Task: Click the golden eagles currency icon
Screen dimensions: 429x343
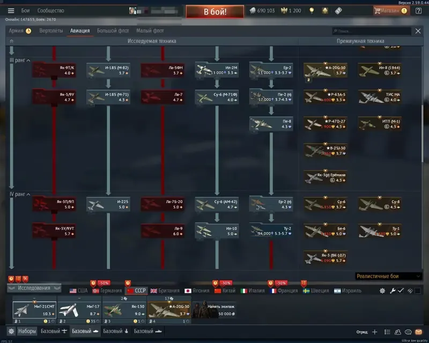Action: click(x=284, y=11)
